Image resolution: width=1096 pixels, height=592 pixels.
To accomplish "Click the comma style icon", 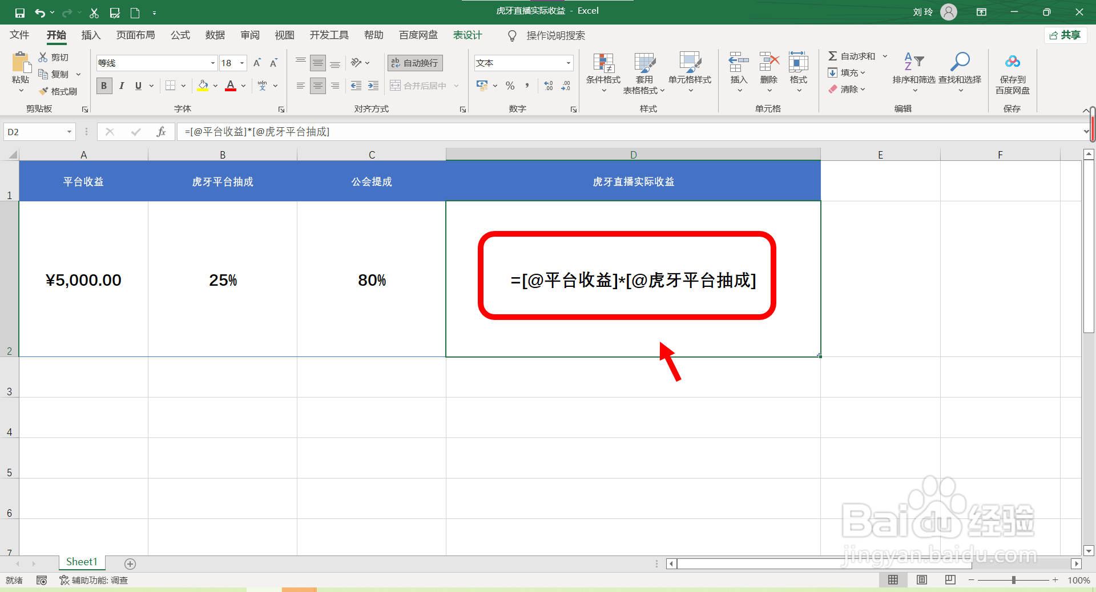I will click(527, 86).
